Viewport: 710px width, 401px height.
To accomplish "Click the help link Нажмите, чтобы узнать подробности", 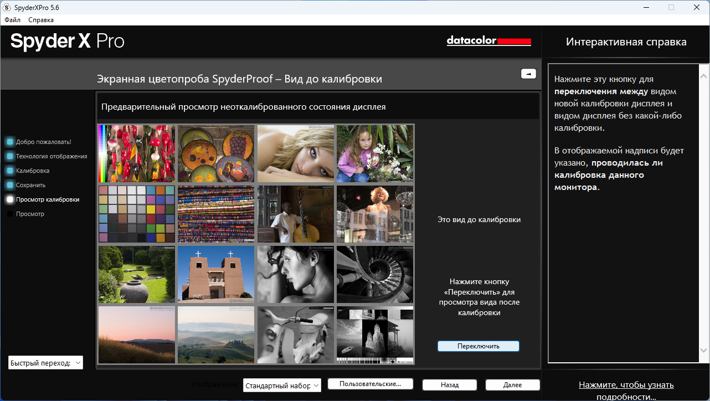I will click(626, 390).
